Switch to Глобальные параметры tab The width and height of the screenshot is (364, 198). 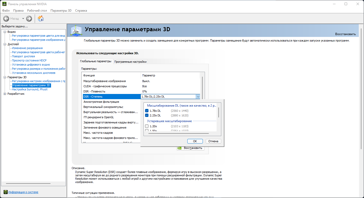click(x=96, y=61)
